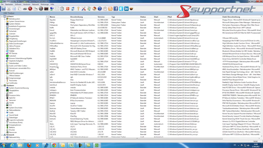The image size is (263, 148).
Task: Open the File menu
Action: [2, 4]
